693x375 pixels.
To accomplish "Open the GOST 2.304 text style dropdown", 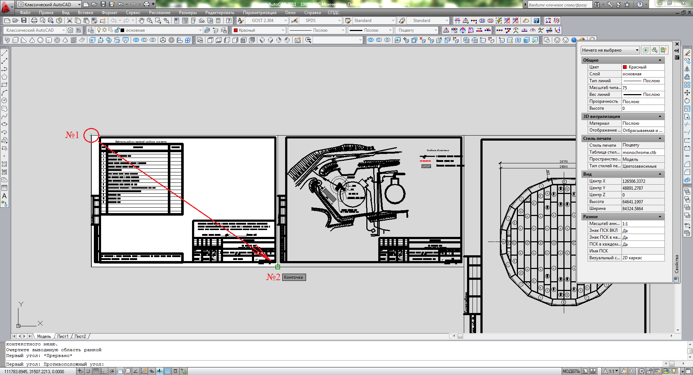I will click(x=285, y=21).
